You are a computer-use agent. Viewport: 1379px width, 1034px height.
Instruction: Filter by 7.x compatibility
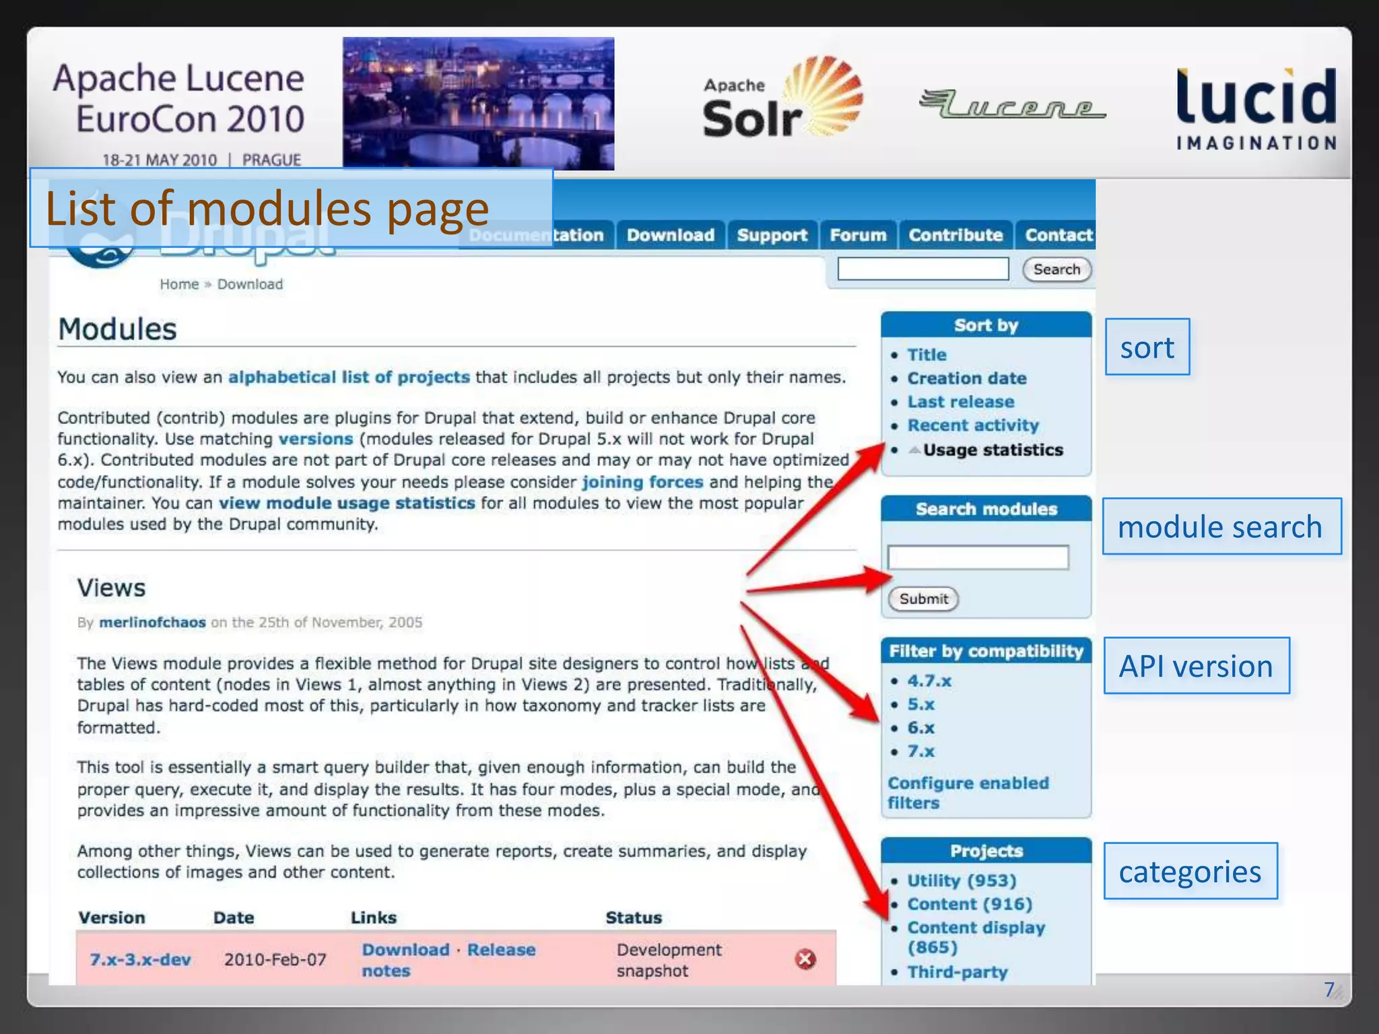[921, 751]
